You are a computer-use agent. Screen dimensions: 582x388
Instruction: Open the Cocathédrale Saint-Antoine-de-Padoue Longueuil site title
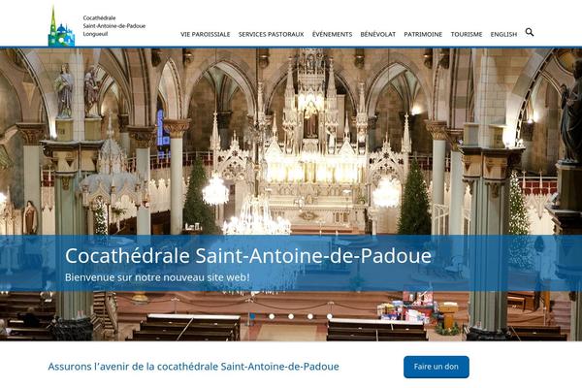pyautogui.click(x=113, y=25)
